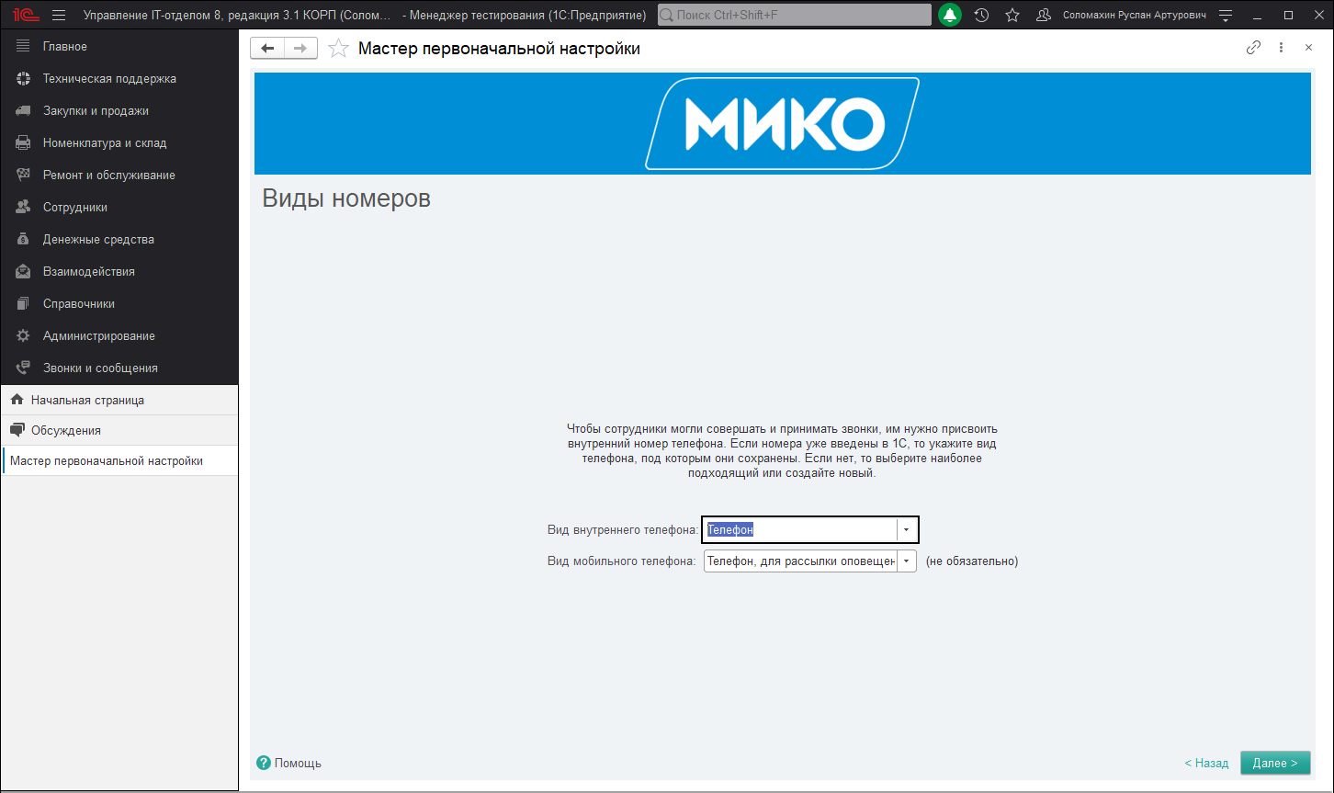Click the notification bell icon

point(950,16)
